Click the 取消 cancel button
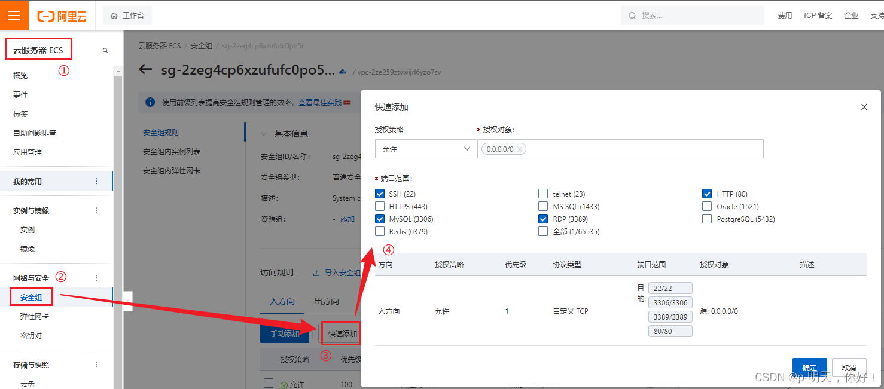This screenshot has width=884, height=389. pos(849,367)
